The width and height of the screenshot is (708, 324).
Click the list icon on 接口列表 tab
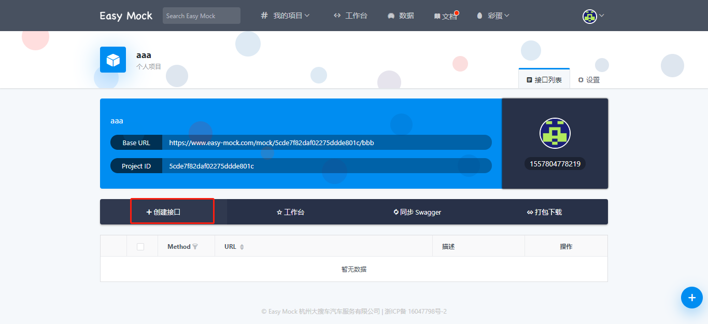[x=529, y=80]
